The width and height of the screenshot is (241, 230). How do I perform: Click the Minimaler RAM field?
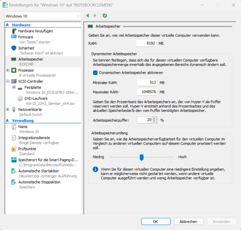pyautogui.click(x=147, y=82)
